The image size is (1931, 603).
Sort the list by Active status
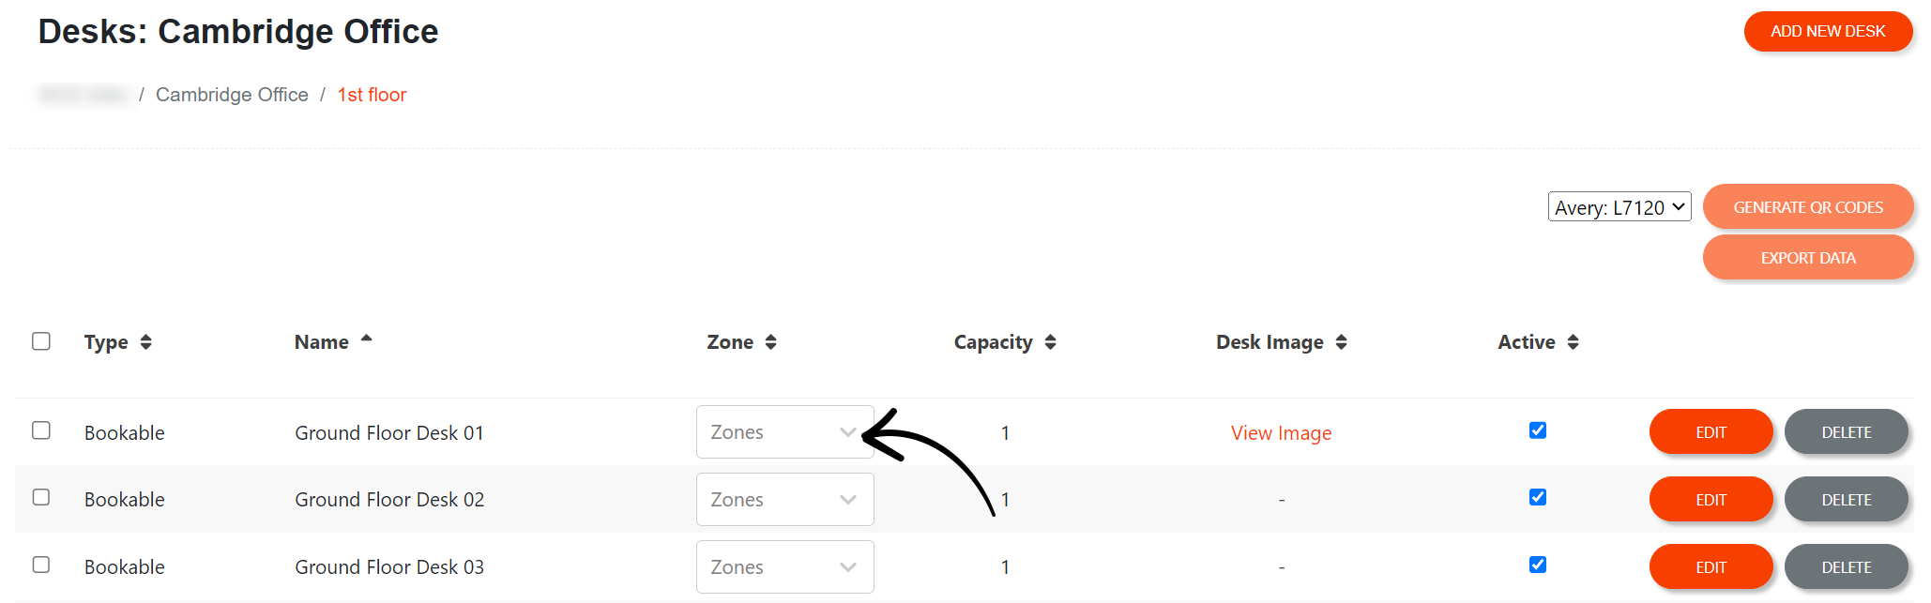pos(1575,342)
